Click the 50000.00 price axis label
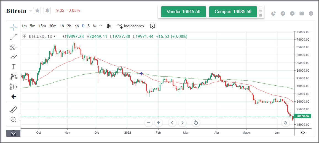The height and width of the screenshot is (143, 319). tap(303, 71)
